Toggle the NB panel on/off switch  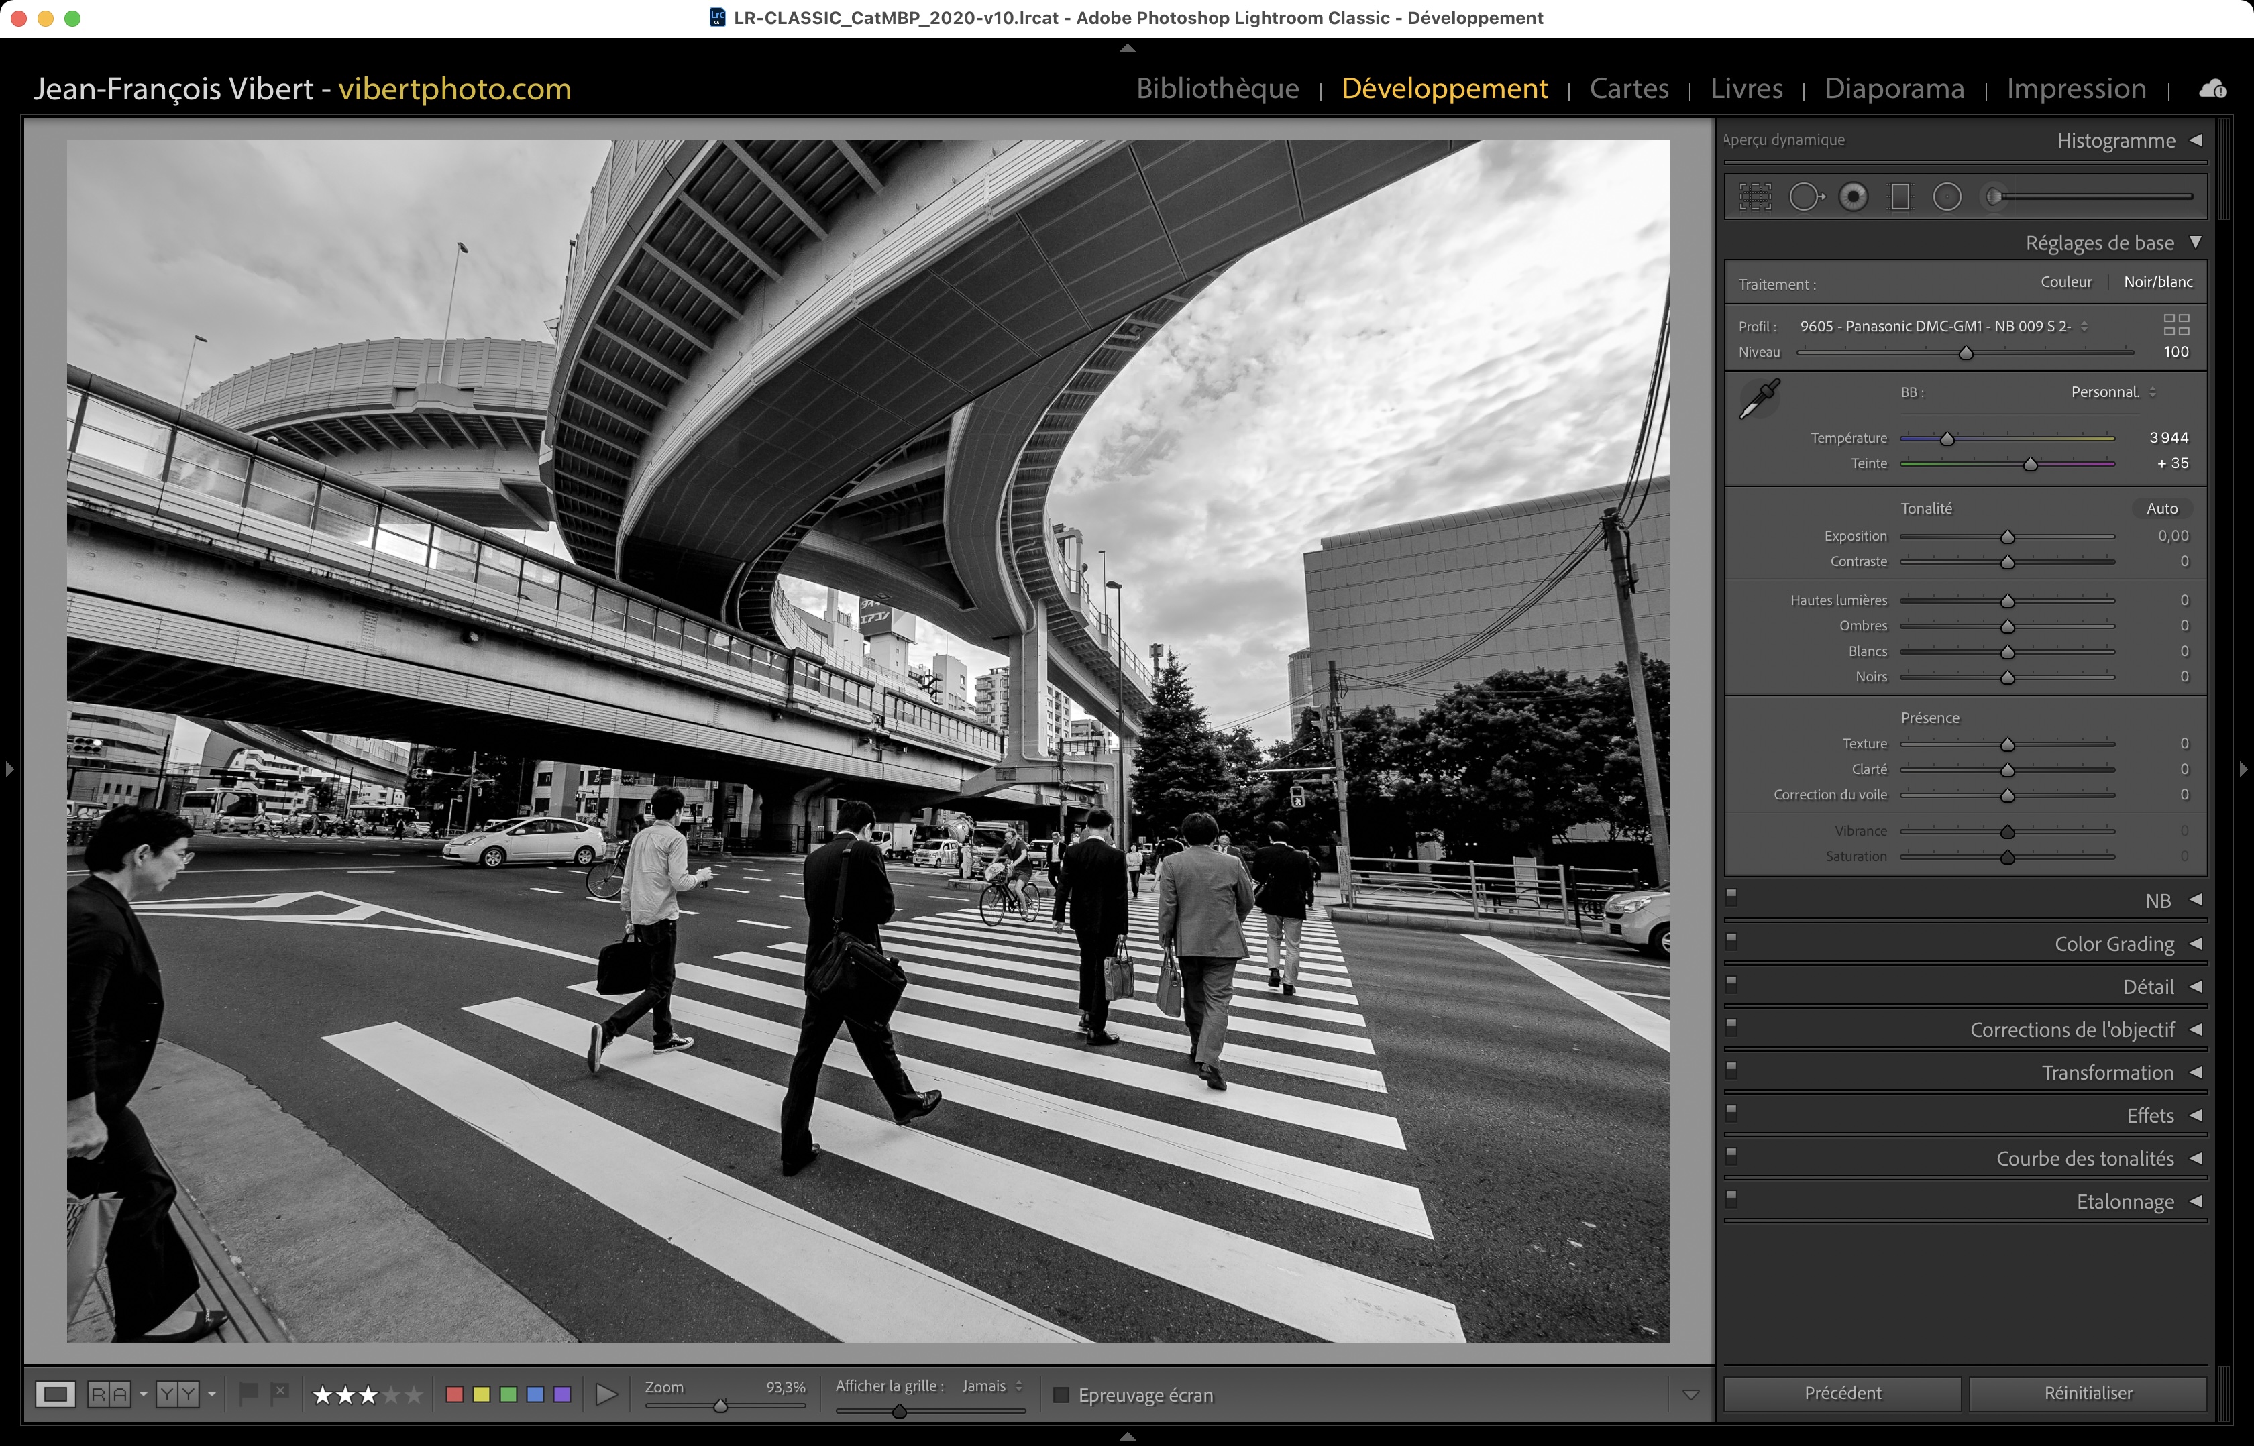coord(1732,897)
